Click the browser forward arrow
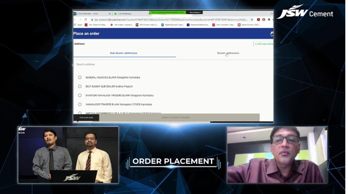Screen dimensions: 348x194 tap(80, 20)
